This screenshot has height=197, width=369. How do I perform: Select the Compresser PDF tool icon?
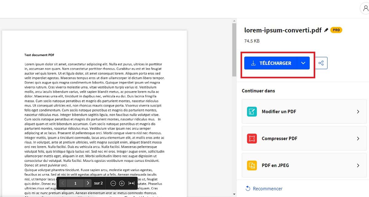tap(252, 138)
